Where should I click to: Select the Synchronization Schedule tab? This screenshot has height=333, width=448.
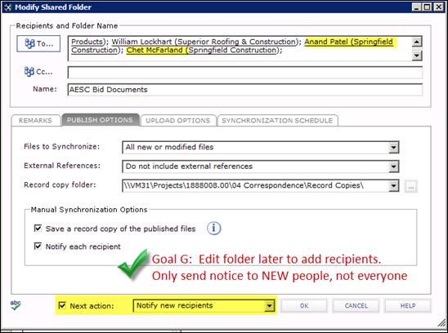277,121
